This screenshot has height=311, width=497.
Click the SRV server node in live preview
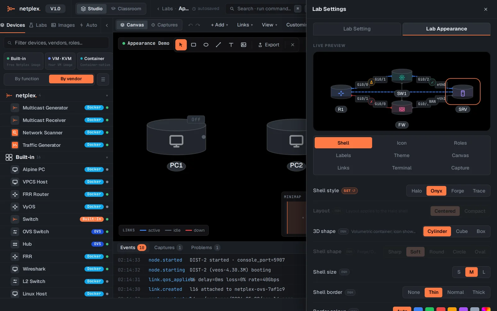coord(463,92)
